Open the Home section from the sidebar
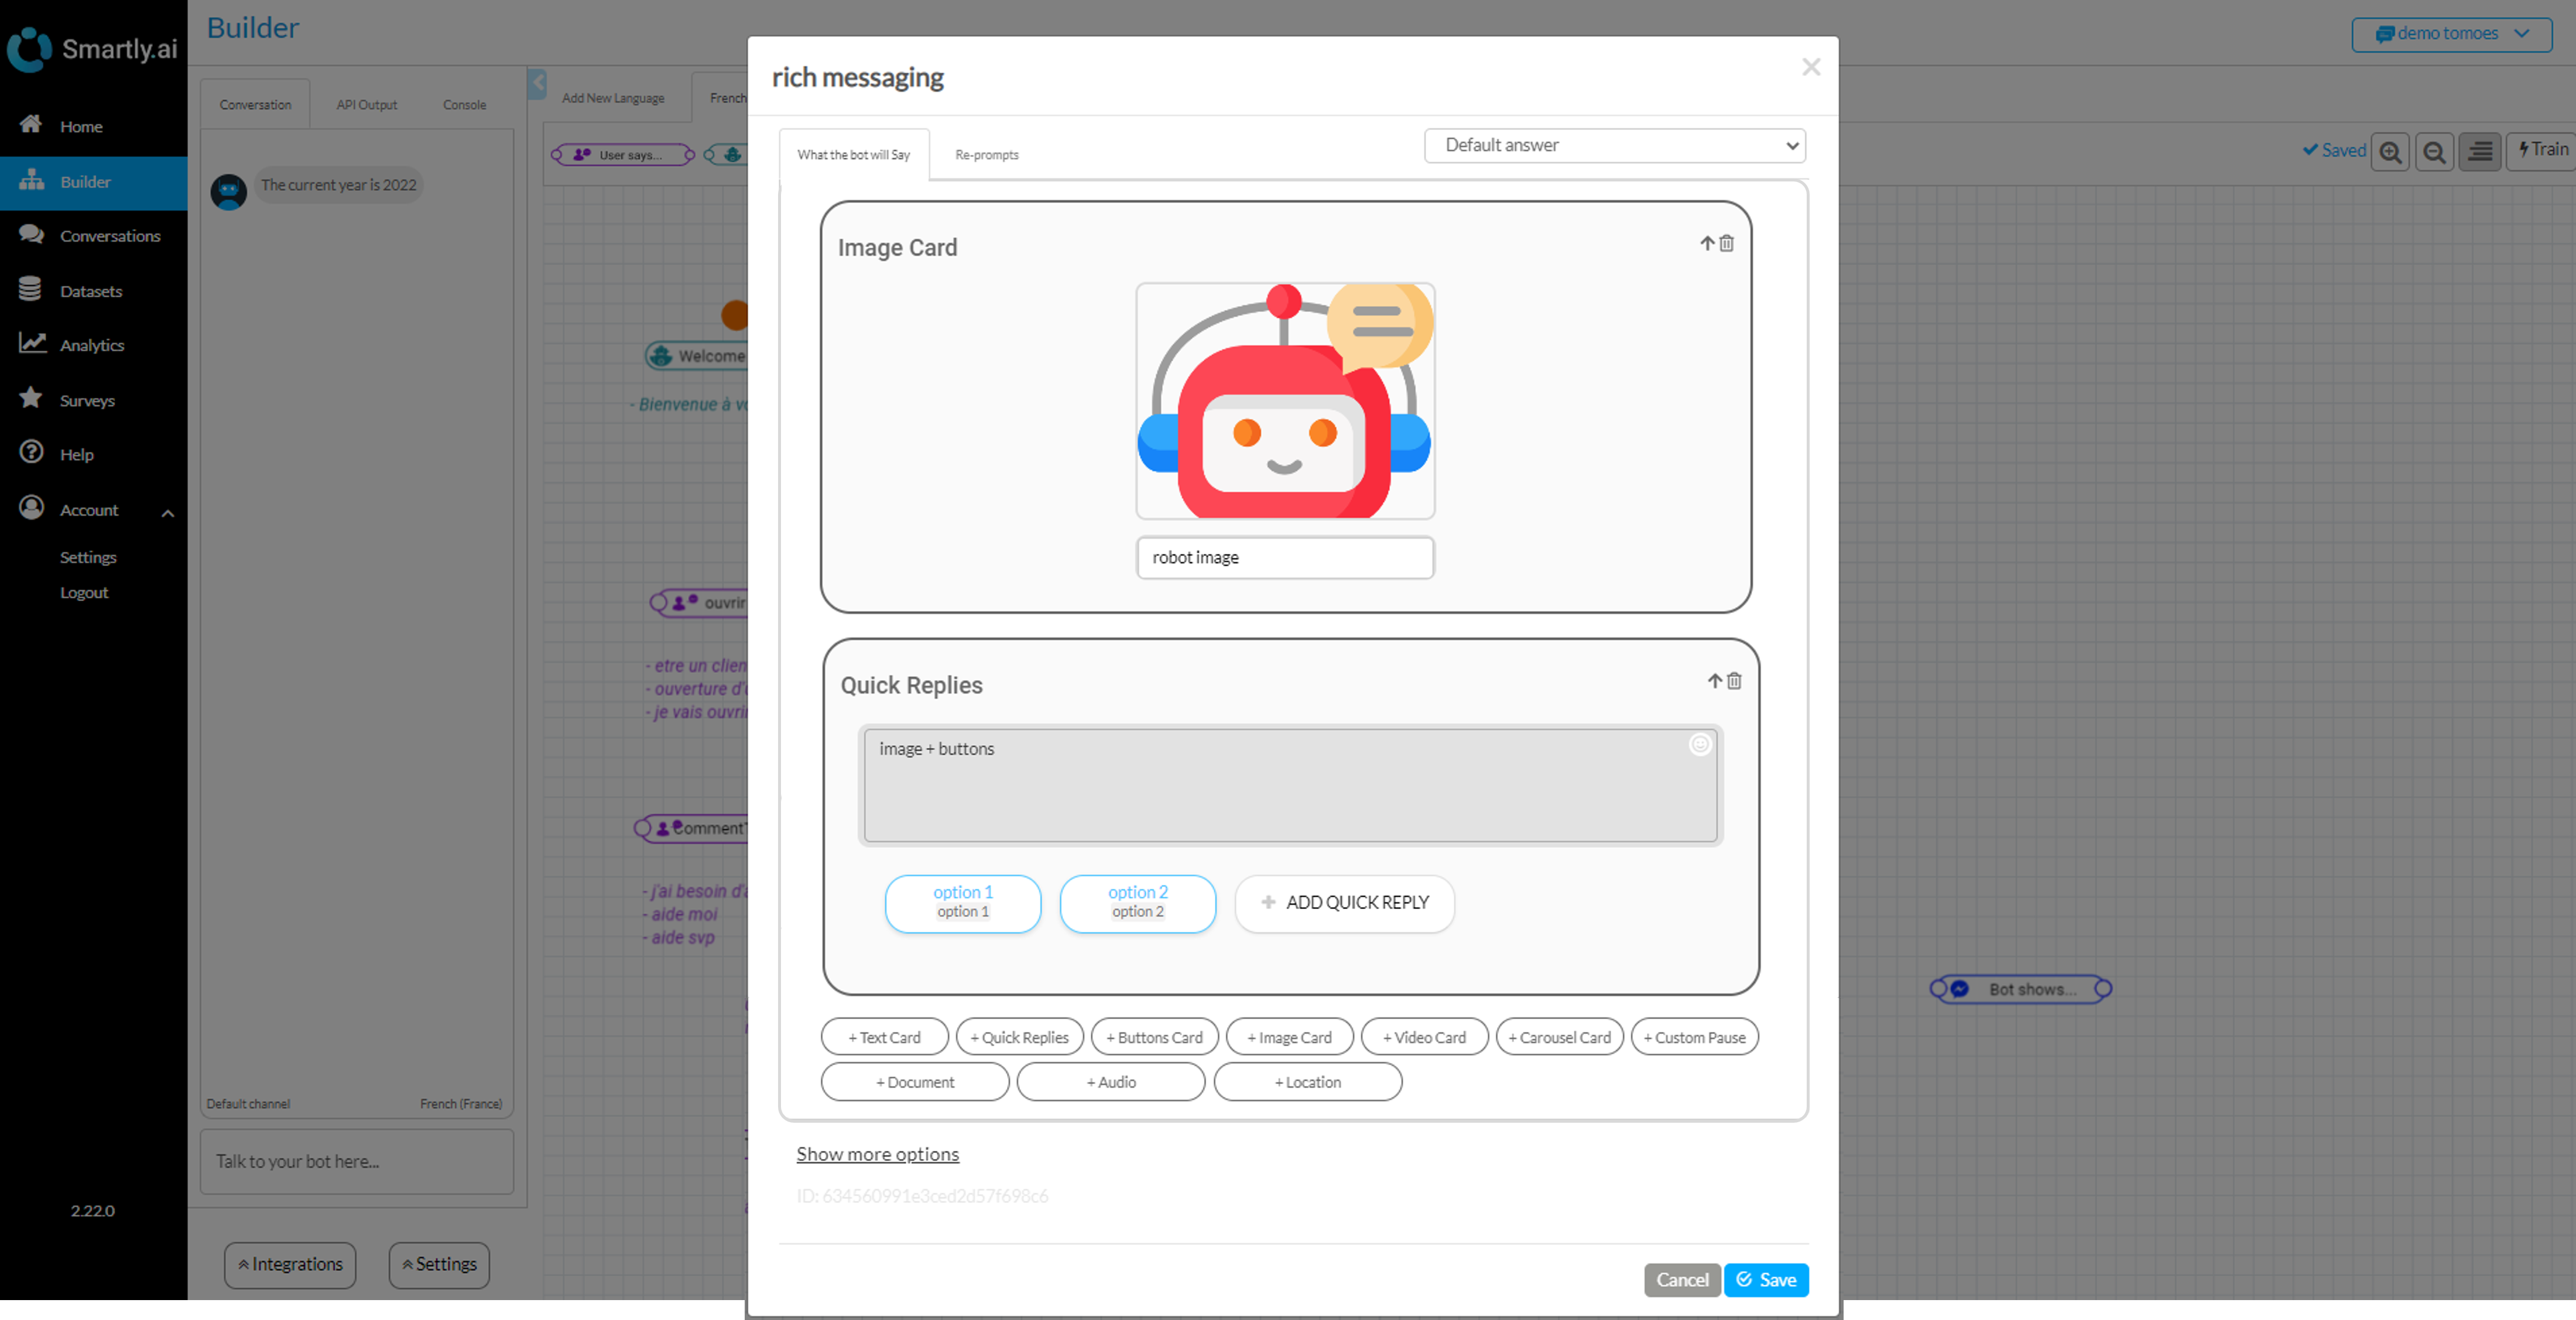2576x1320 pixels. (x=31, y=125)
